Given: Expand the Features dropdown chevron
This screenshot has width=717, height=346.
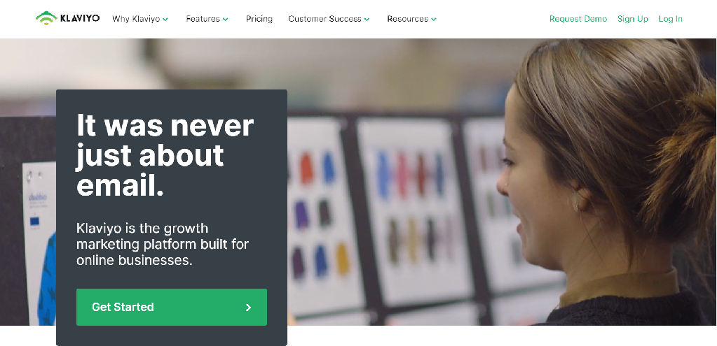Looking at the screenshot, I should (x=226, y=19).
